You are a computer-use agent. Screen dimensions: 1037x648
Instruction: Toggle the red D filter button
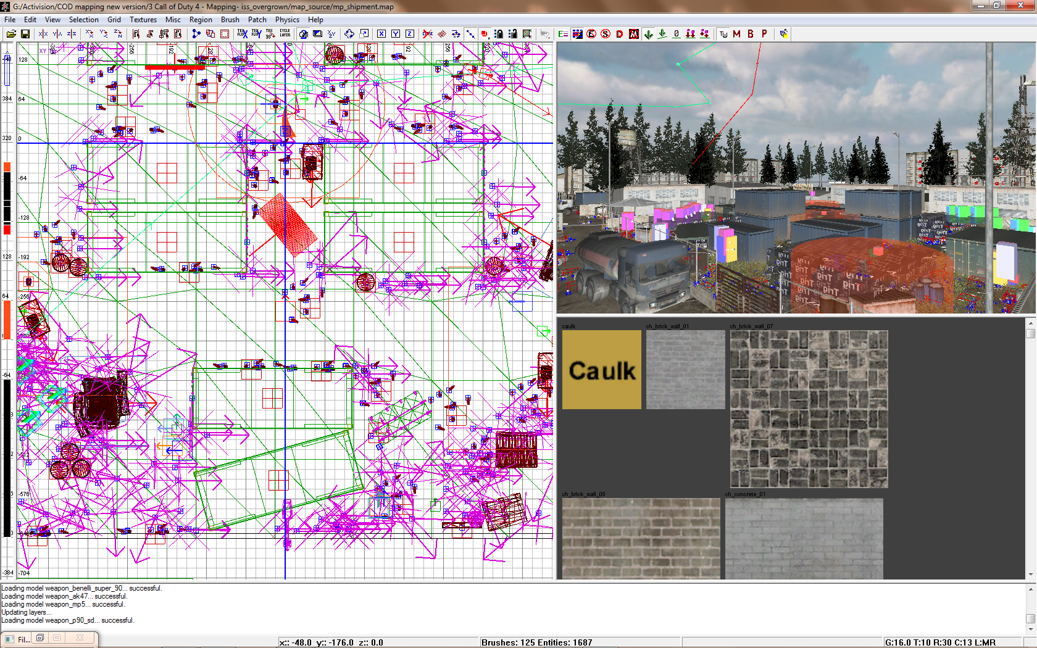click(x=620, y=34)
